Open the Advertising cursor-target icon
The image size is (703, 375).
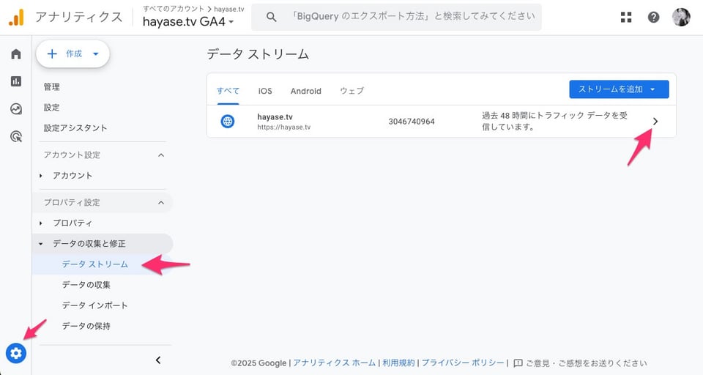pyautogui.click(x=16, y=136)
